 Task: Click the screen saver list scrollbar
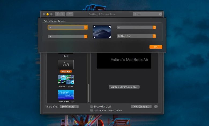point(89,93)
